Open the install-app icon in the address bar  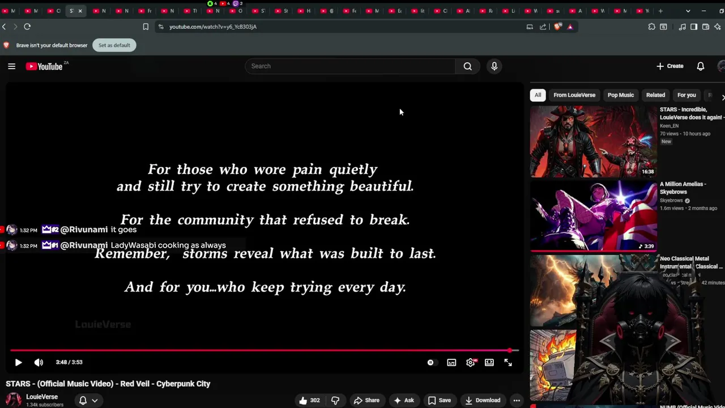coord(530,27)
